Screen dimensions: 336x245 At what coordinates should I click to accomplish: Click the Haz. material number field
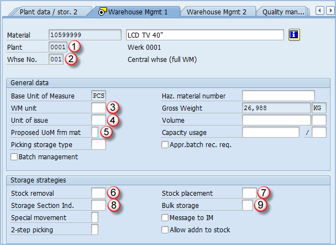pos(278,96)
